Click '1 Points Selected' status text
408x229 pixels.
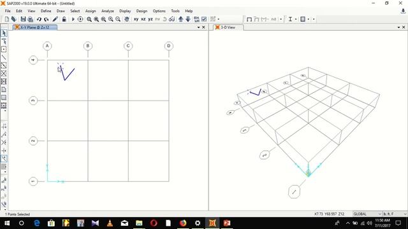tap(17, 214)
